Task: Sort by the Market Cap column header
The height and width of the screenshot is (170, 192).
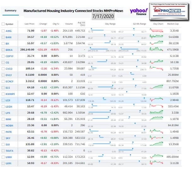Action: coord(172,24)
